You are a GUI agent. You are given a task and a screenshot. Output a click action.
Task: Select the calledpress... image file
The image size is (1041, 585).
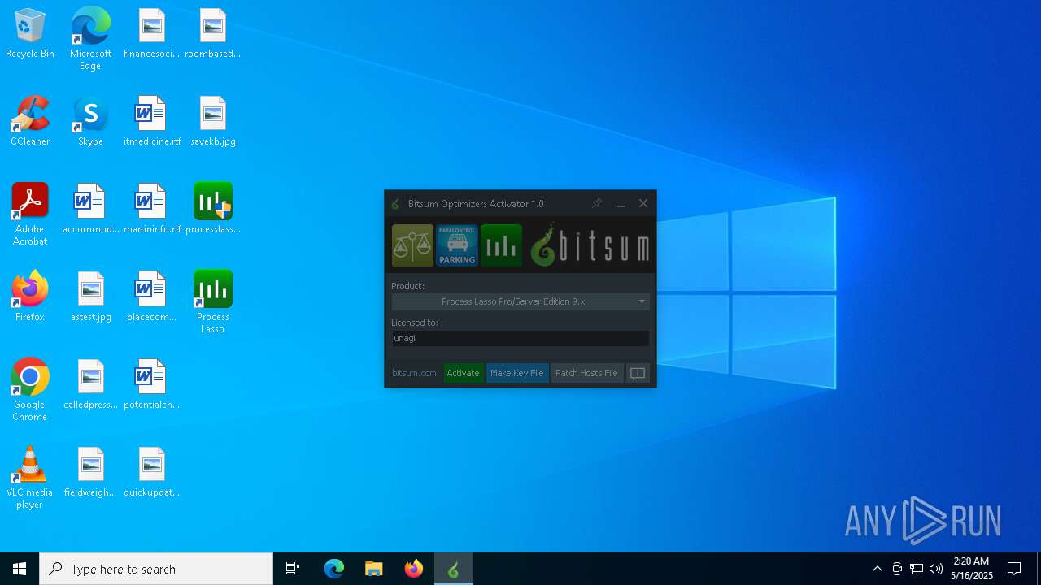coord(90,384)
